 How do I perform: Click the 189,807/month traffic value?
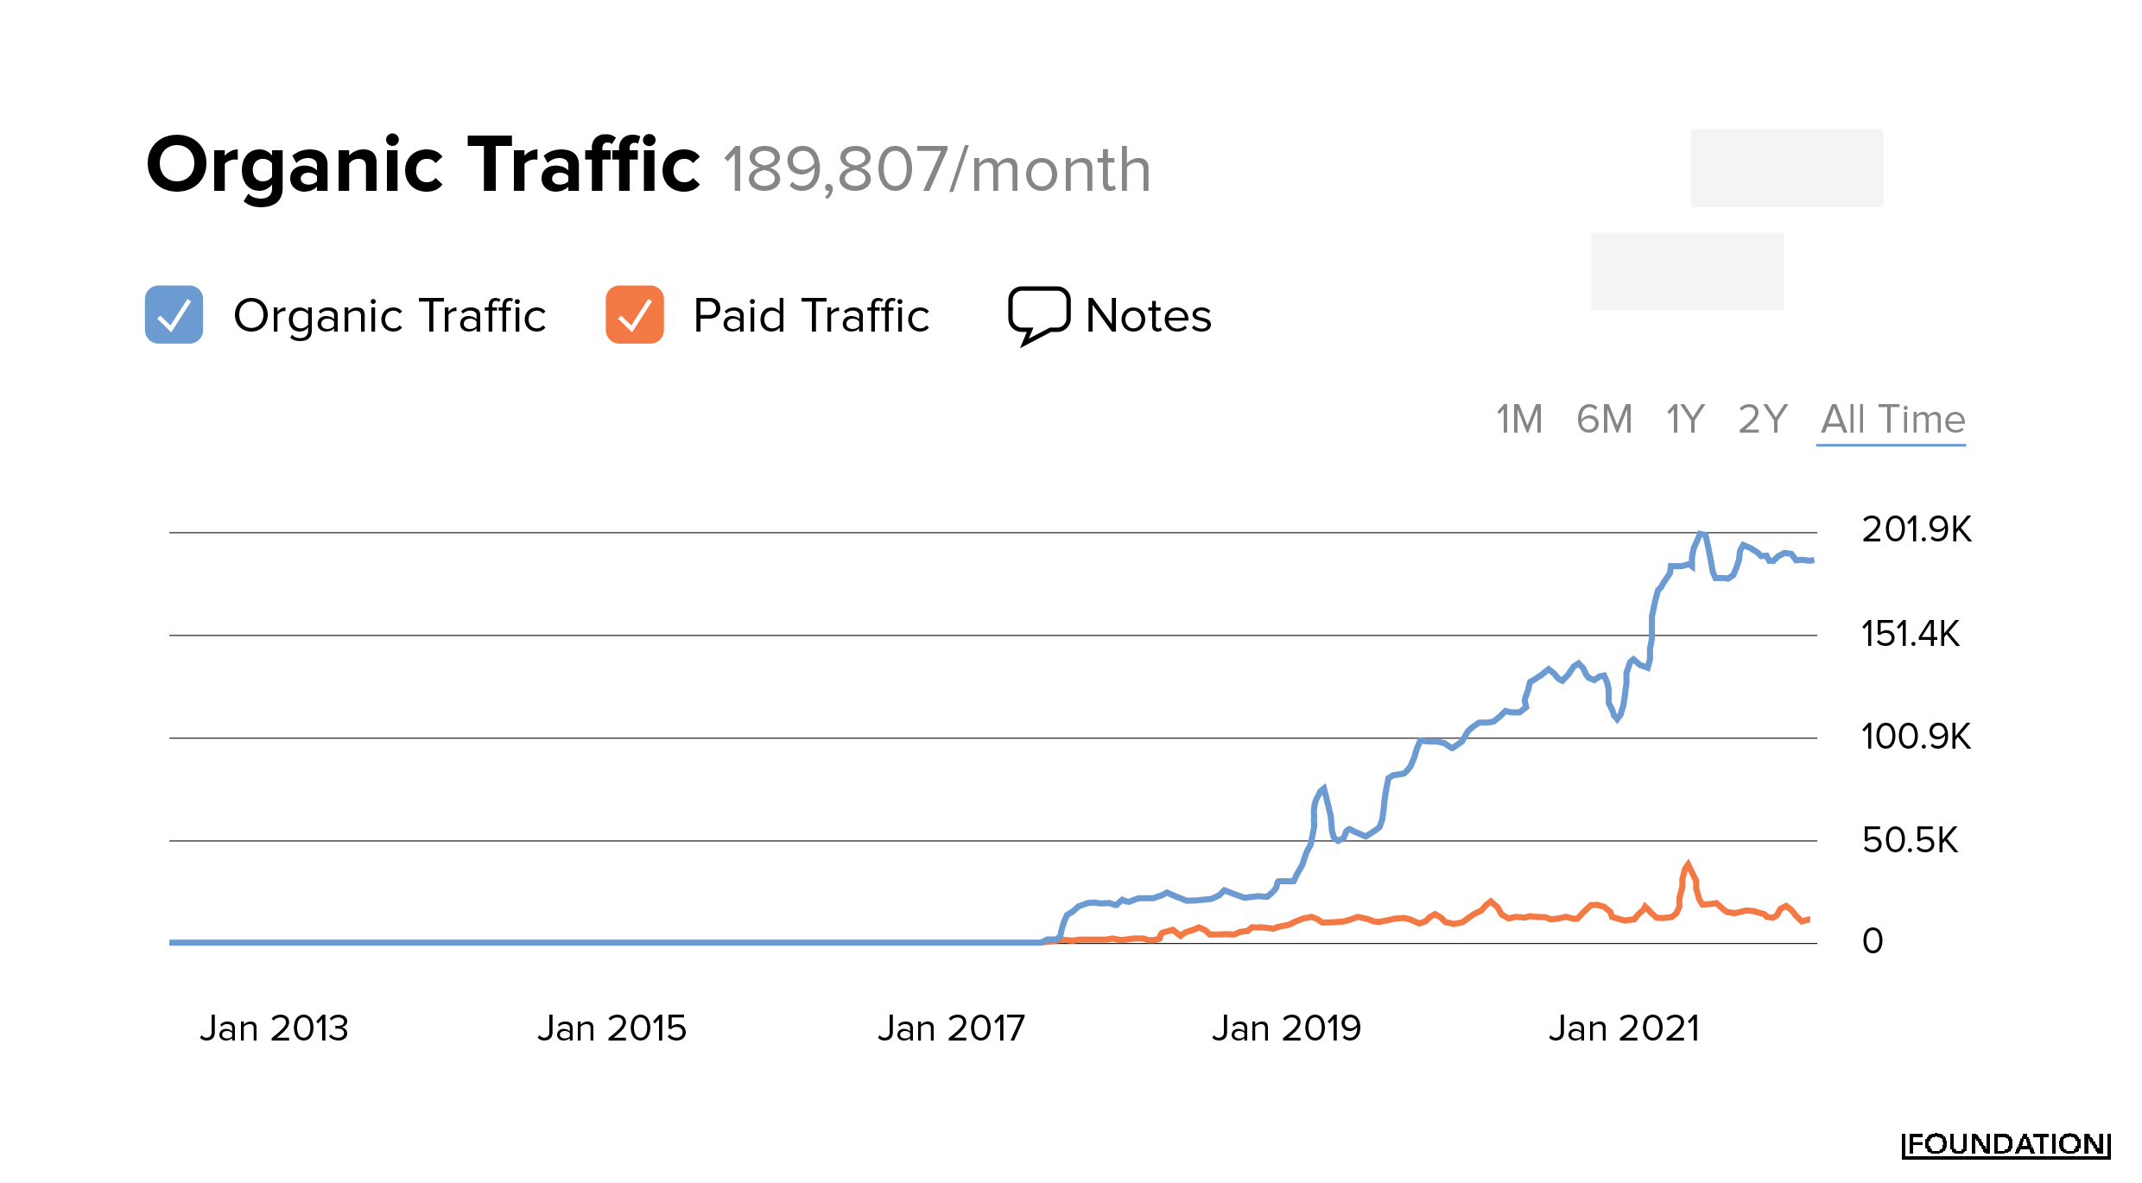(936, 169)
